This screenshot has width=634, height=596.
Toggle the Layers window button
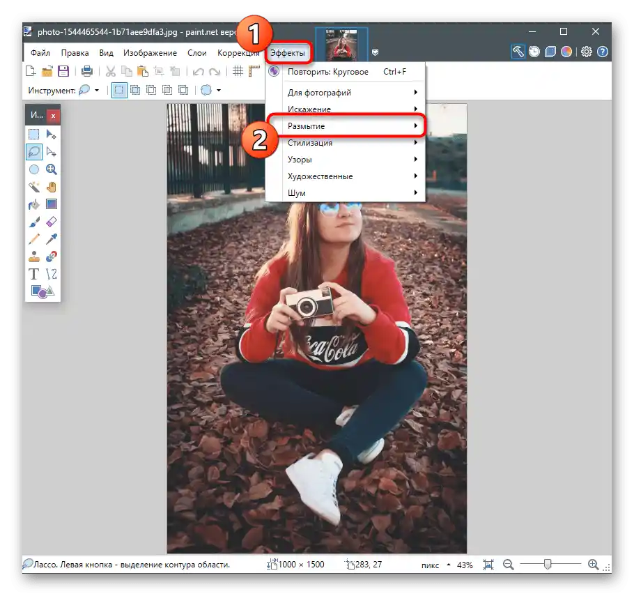(550, 52)
